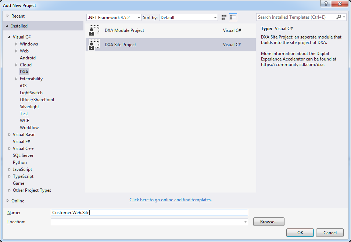The height and width of the screenshot is (242, 351).
Task: Select SQL Server in template tree
Action: [x=23, y=155]
